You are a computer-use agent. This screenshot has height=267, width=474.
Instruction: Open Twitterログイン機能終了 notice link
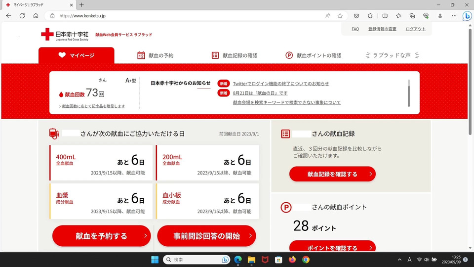(x=281, y=84)
